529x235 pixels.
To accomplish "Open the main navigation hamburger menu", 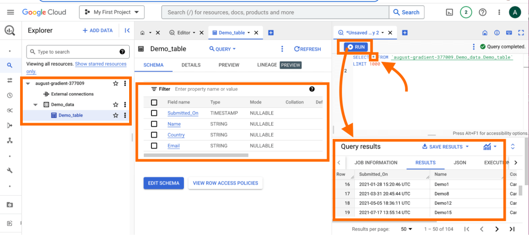I will click(10, 12).
